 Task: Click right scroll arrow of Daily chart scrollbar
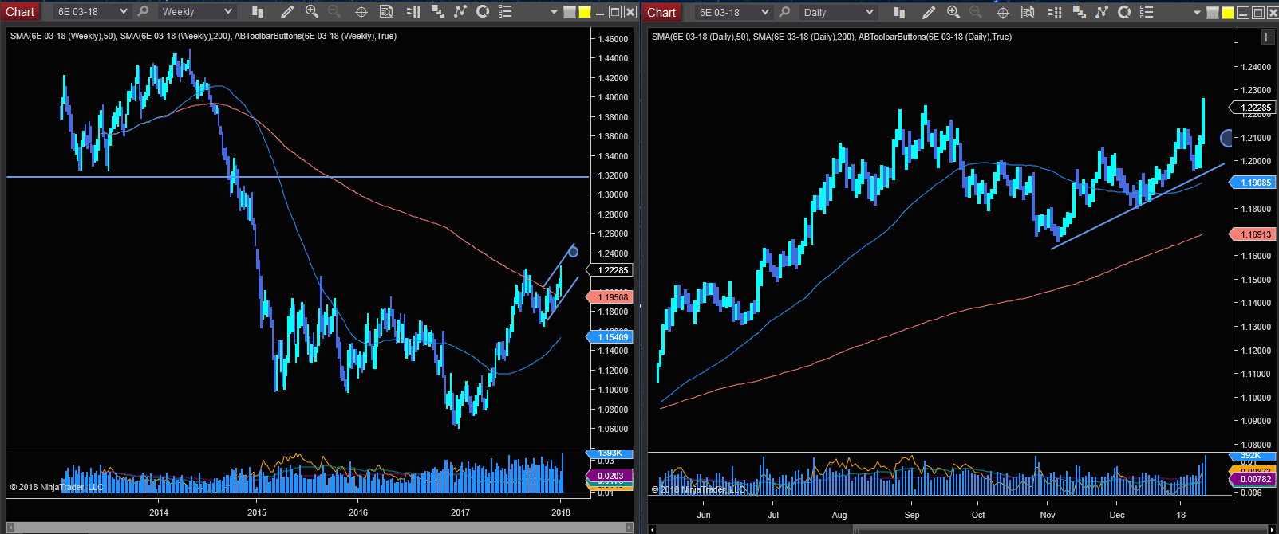coord(1272,528)
